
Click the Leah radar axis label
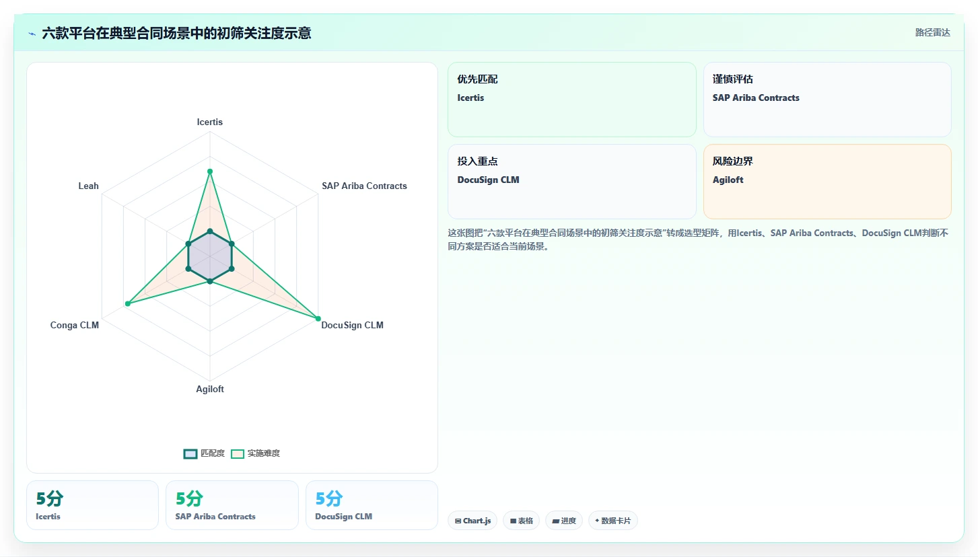pos(88,186)
